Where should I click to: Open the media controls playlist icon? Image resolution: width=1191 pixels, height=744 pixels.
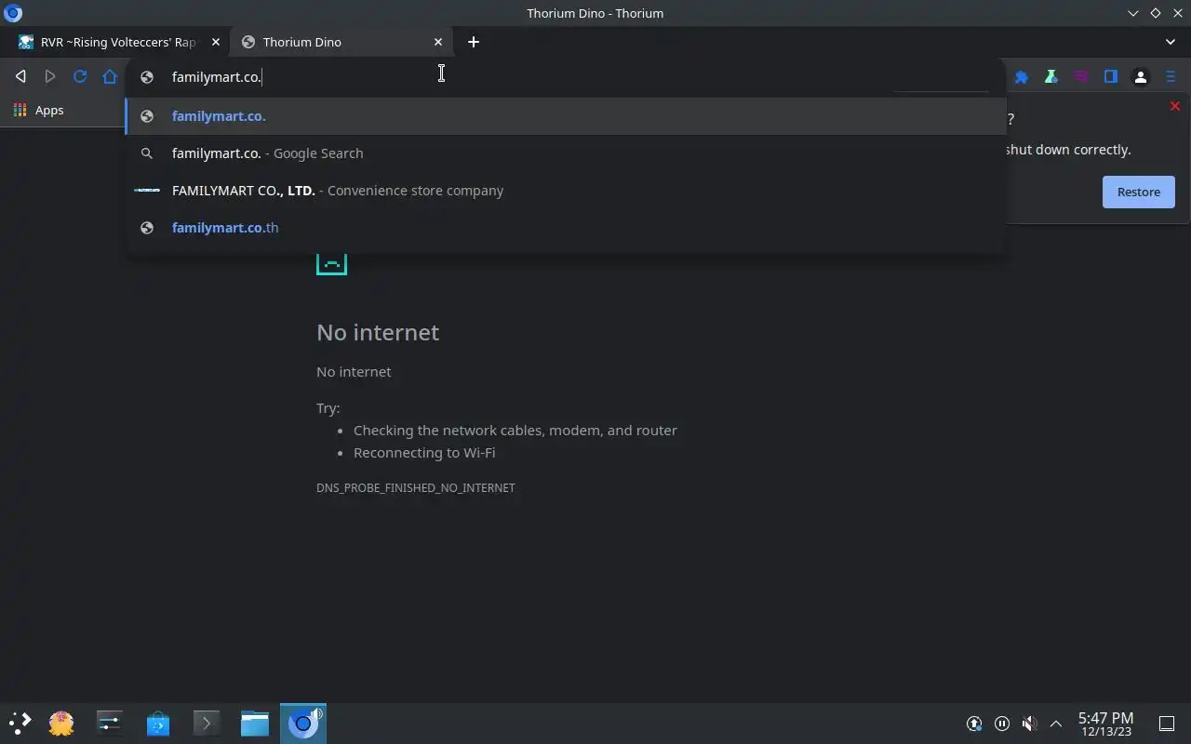click(1081, 77)
